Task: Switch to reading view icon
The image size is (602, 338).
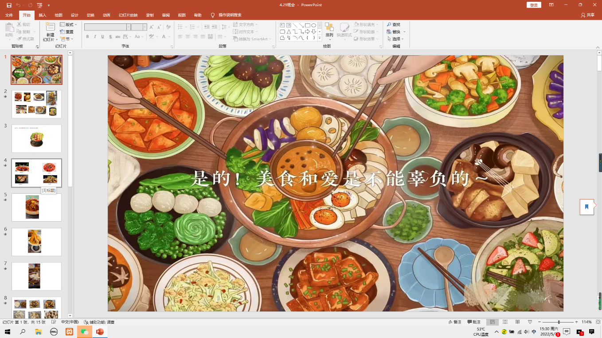Action: tap(517, 322)
